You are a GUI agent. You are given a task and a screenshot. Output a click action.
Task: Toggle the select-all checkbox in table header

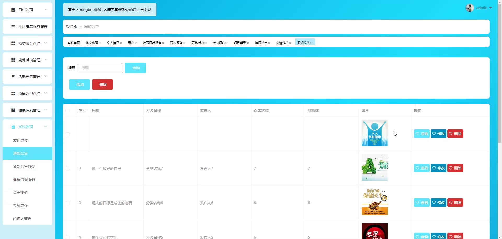(67, 110)
